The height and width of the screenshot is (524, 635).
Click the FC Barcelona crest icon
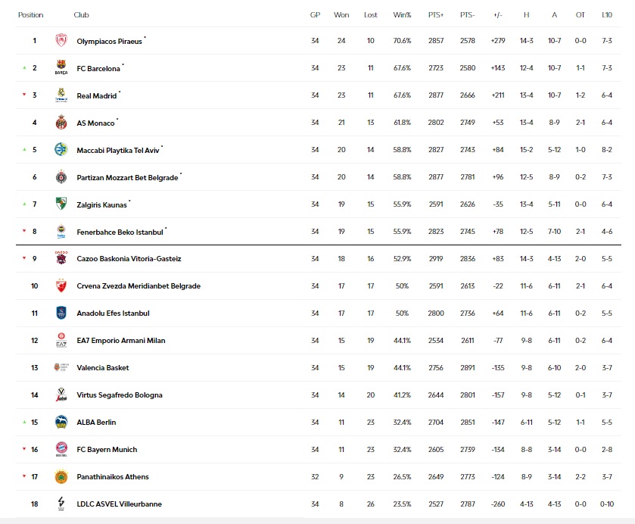[x=61, y=67]
